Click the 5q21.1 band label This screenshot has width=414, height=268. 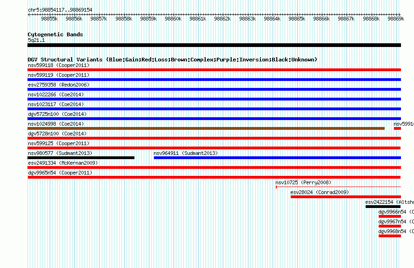point(36,40)
